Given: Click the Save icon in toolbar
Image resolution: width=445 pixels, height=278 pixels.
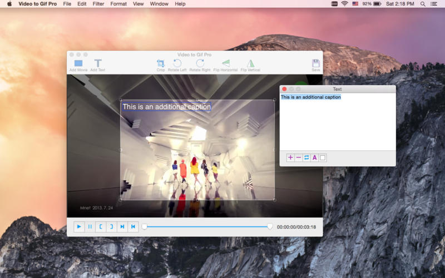Looking at the screenshot, I should (x=316, y=65).
